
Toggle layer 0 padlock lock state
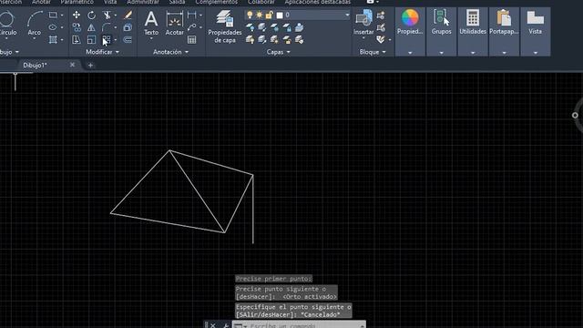click(x=269, y=15)
